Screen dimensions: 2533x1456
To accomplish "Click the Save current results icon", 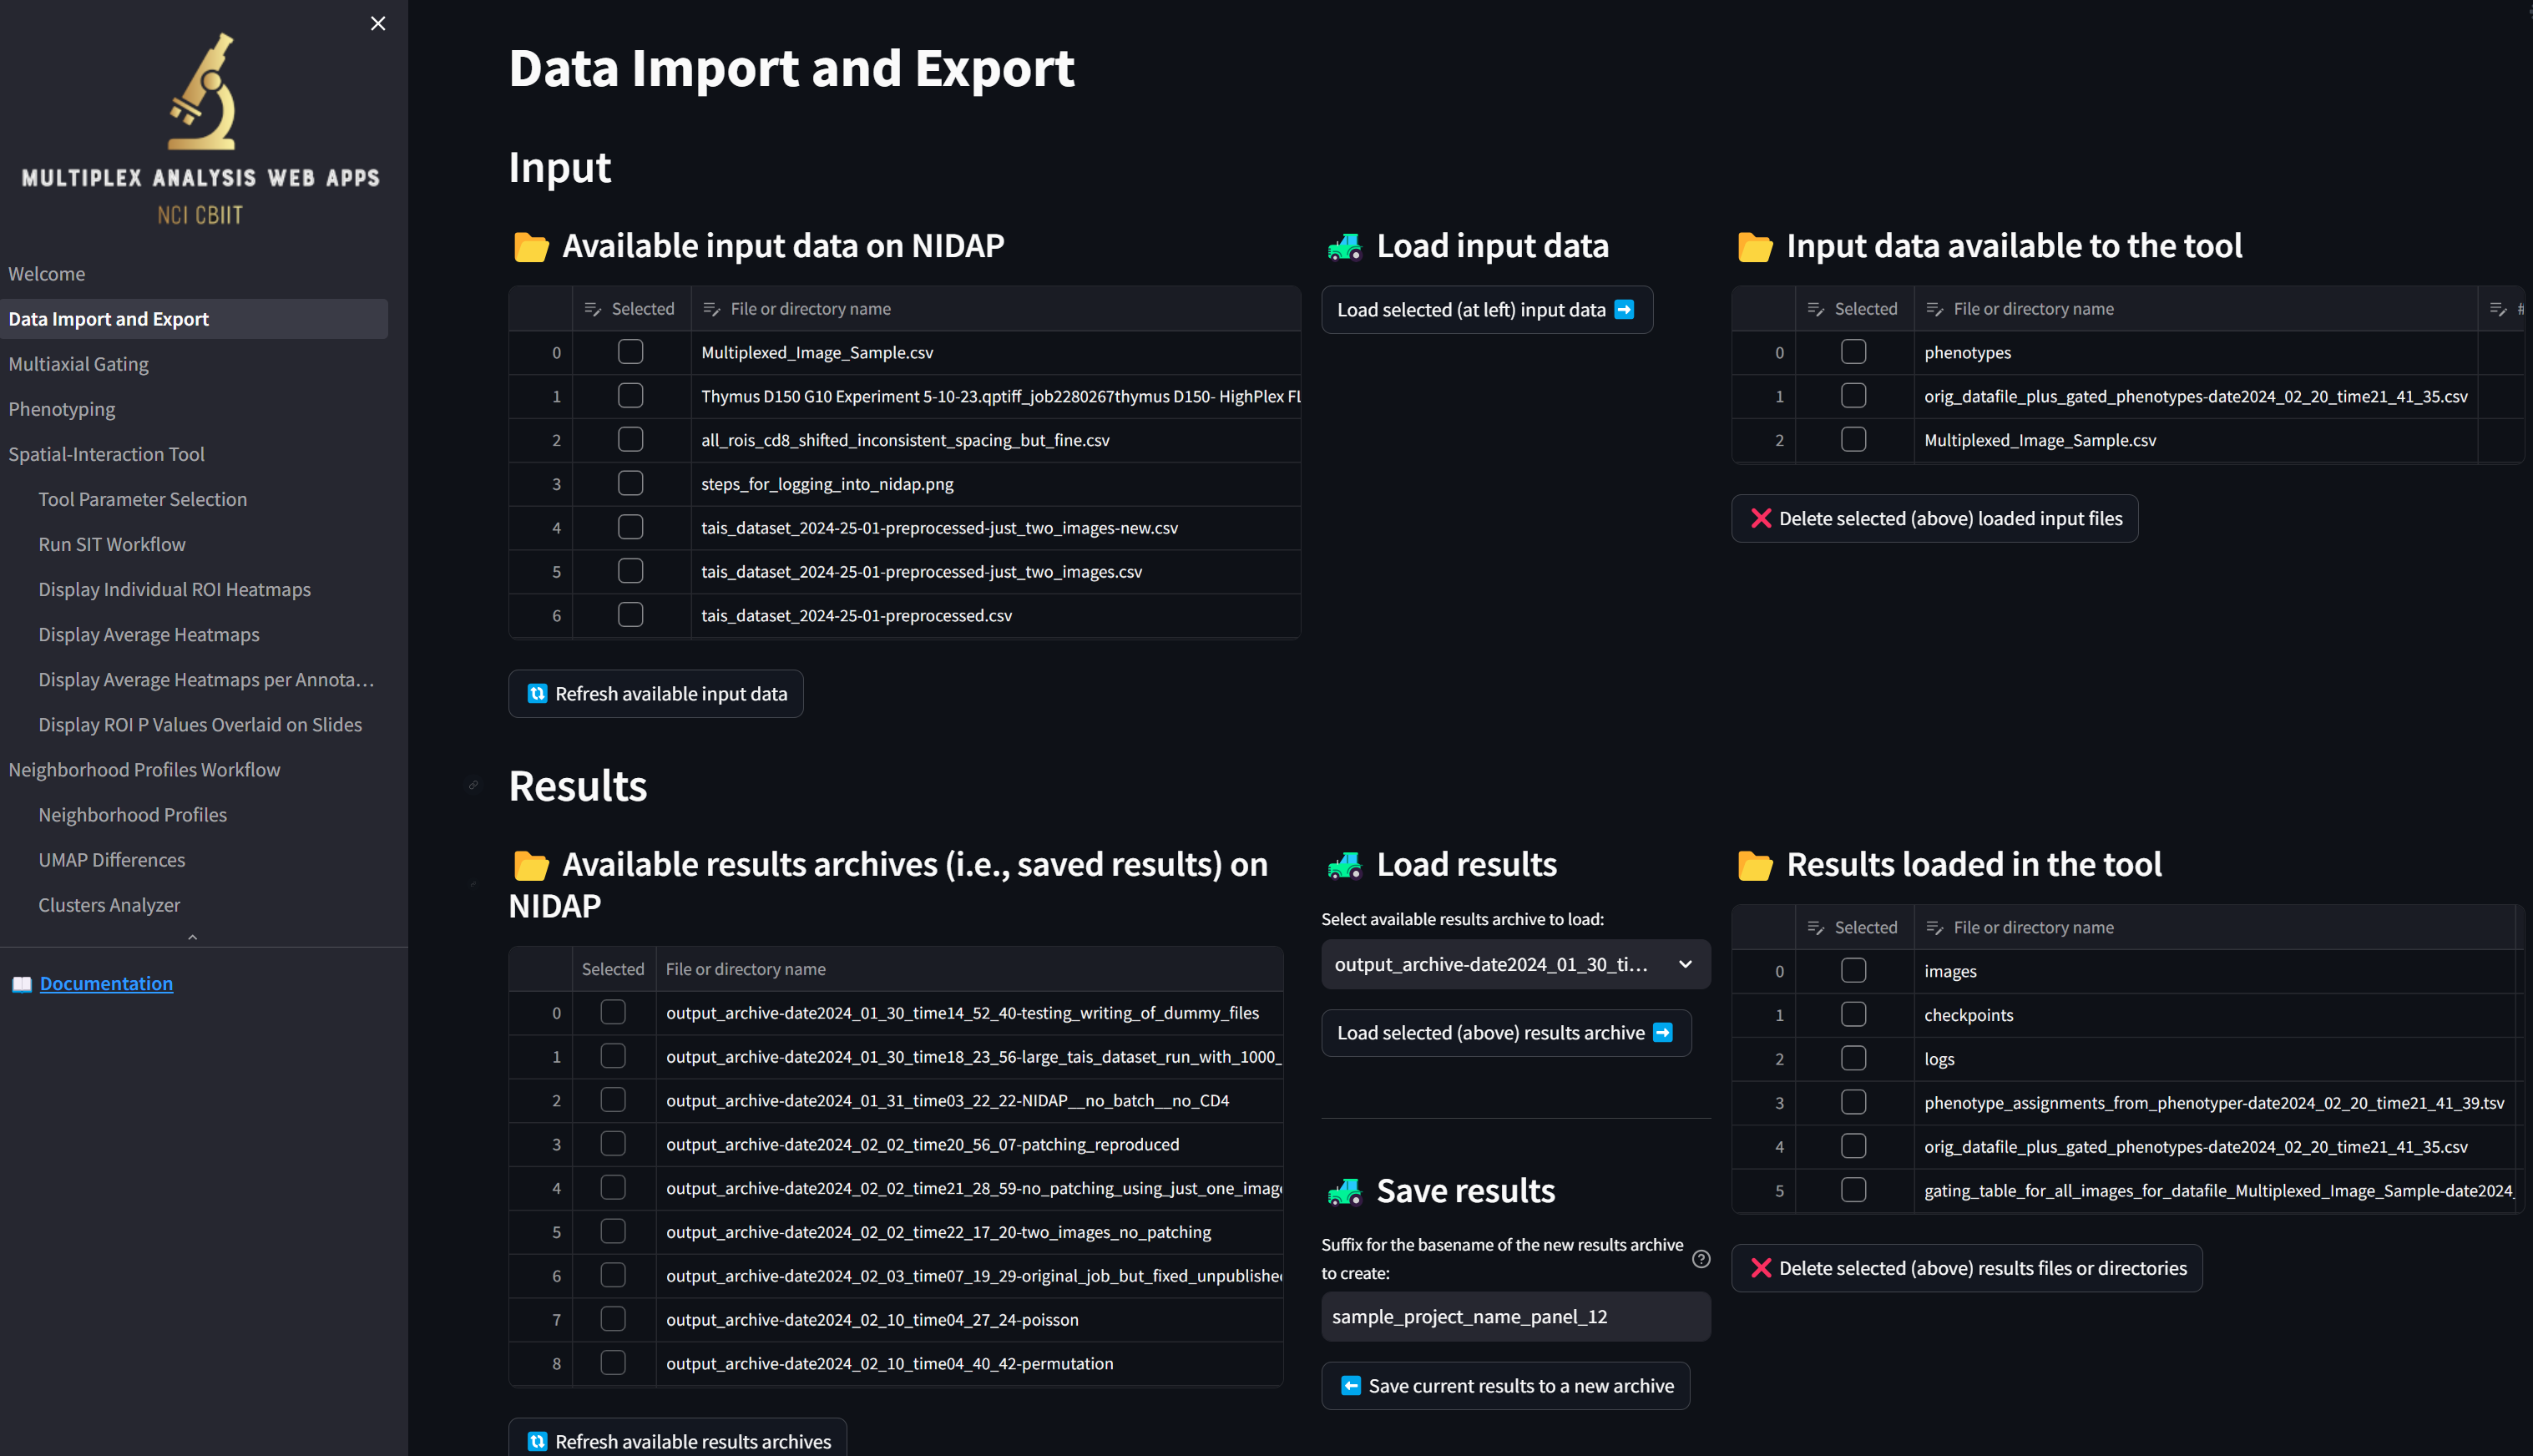I will [x=1353, y=1385].
